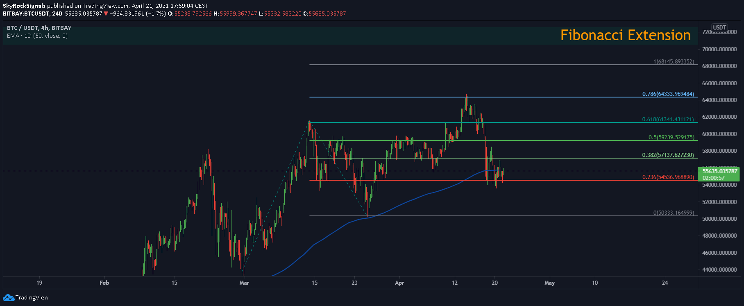The height and width of the screenshot is (306, 744).
Task: Select Fib level label 0.786(64333.969484)
Action: (x=668, y=94)
